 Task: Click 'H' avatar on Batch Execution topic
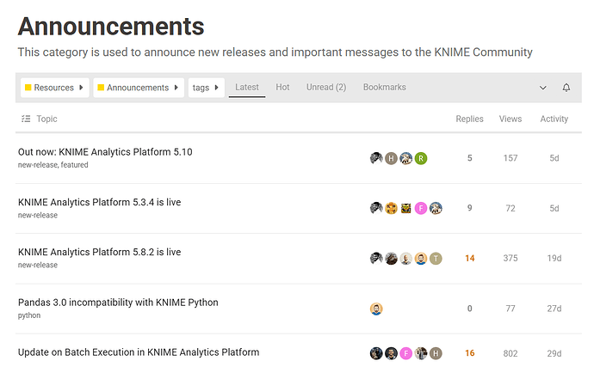pyautogui.click(x=436, y=353)
